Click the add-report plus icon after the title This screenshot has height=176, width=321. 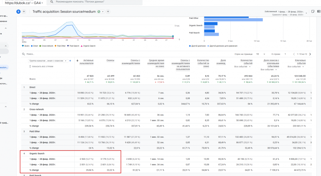pyautogui.click(x=108, y=12)
